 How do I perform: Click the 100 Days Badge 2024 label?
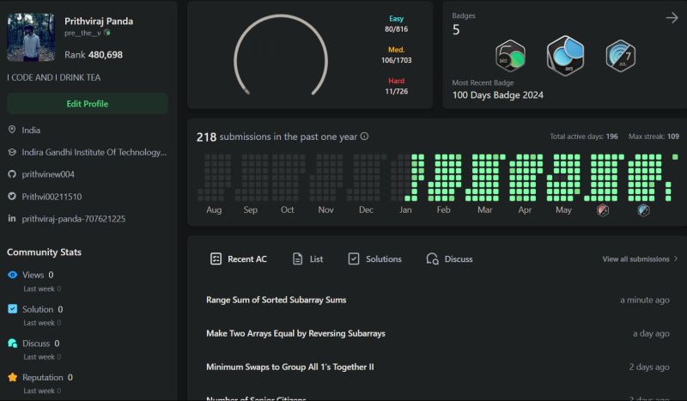coord(498,95)
